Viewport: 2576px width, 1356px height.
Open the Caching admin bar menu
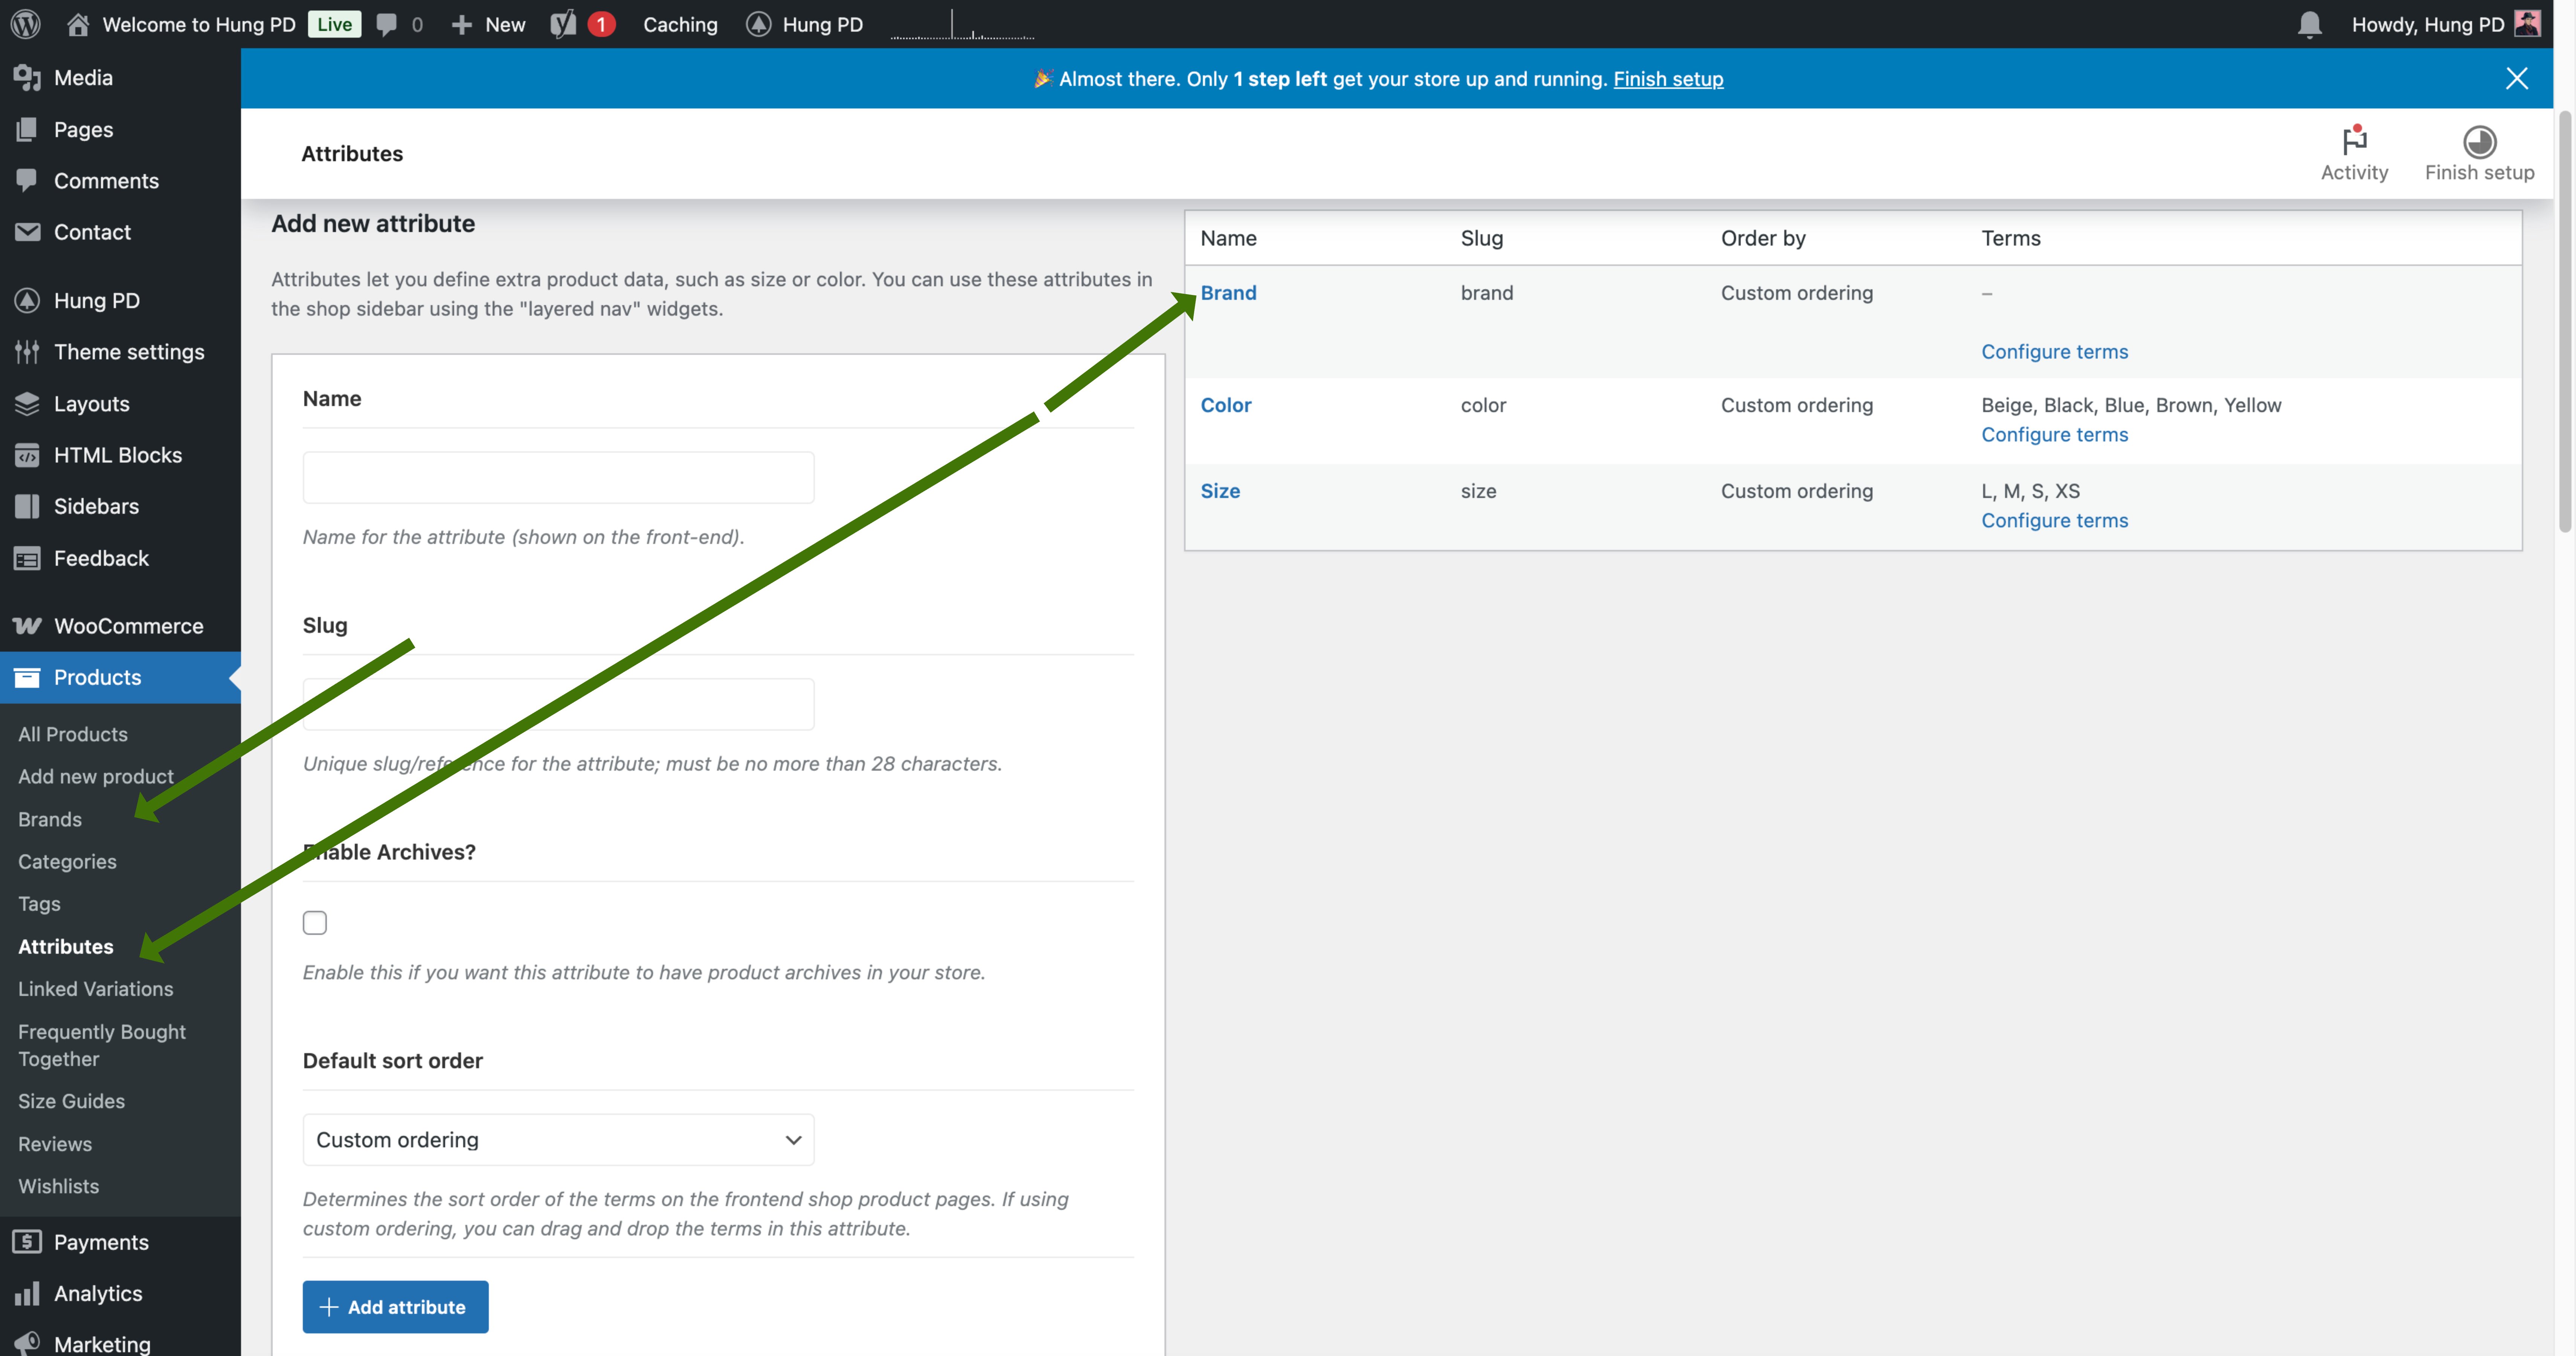click(x=680, y=24)
